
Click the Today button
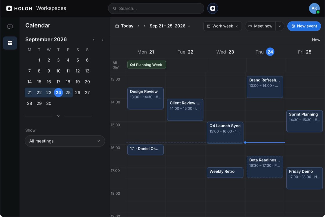124,26
